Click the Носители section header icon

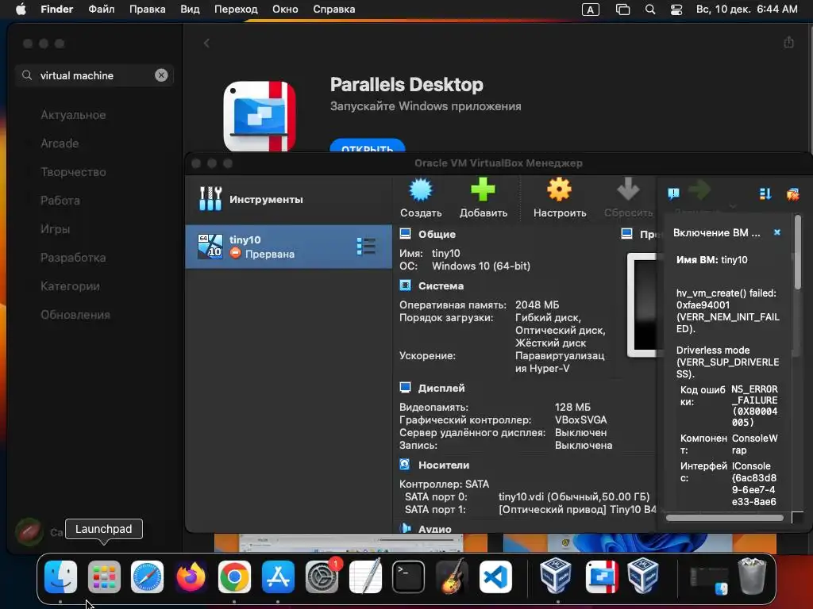[x=405, y=465]
